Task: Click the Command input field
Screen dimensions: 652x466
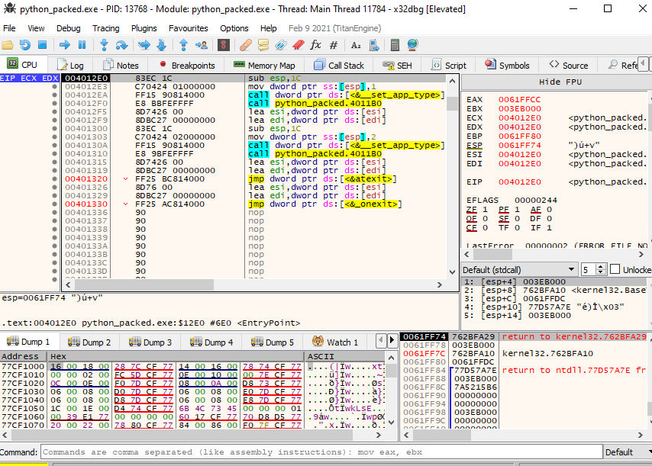Action: click(x=319, y=452)
